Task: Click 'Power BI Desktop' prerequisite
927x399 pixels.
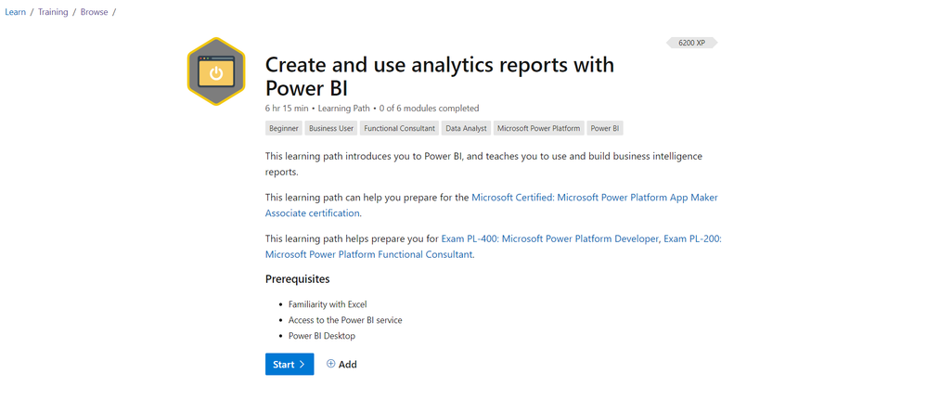Action: pyautogui.click(x=322, y=336)
